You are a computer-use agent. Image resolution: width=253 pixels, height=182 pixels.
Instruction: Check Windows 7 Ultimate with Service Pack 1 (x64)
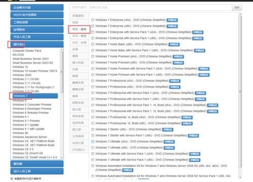click(93, 154)
